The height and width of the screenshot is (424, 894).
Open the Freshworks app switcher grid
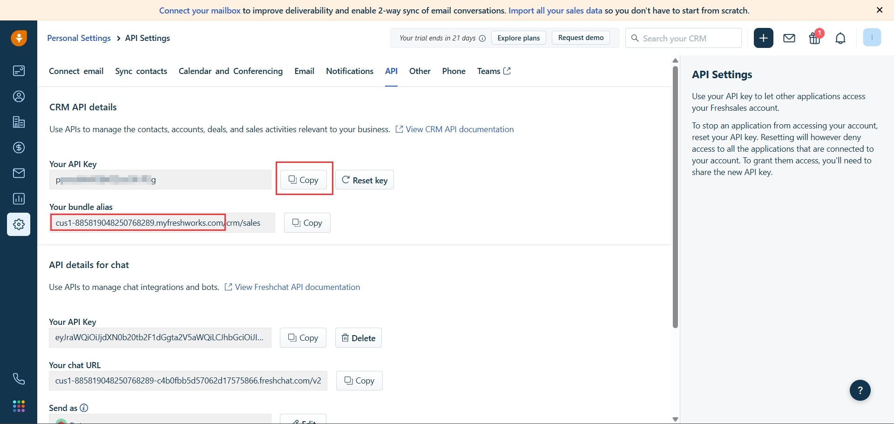pos(19,406)
